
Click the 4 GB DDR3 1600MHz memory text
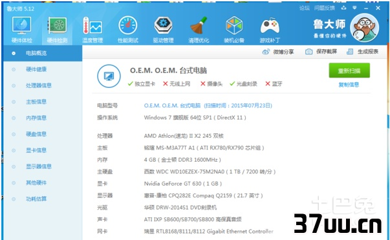(182, 160)
